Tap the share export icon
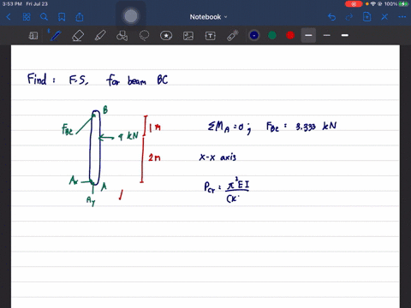The width and height of the screenshot is (411, 308). pyautogui.click(x=80, y=17)
